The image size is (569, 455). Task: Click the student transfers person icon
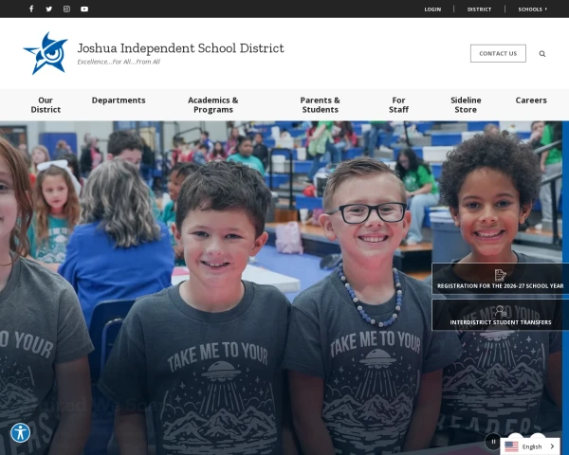click(x=501, y=311)
